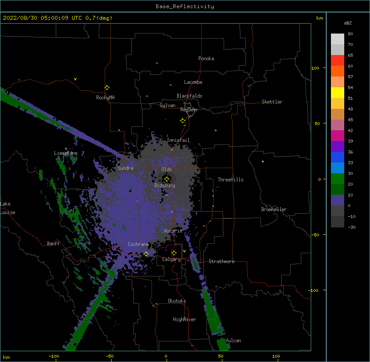Click the legend value 65
Image resolution: width=370 pixels, height=362 pixels.
tap(350, 55)
